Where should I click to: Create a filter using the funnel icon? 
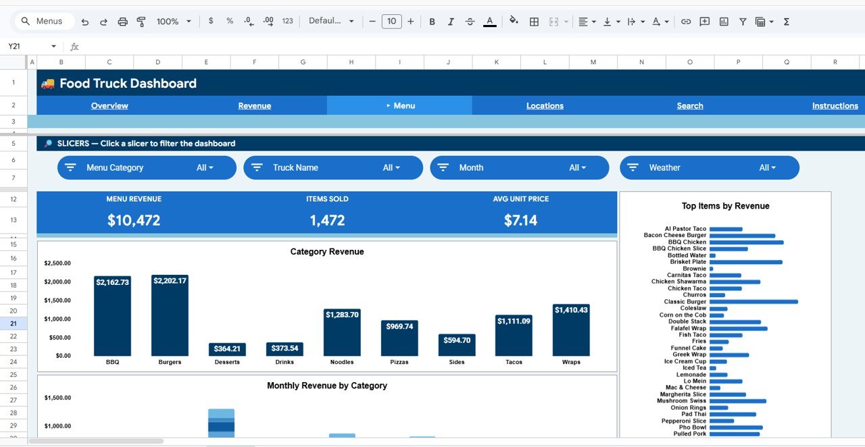click(742, 21)
